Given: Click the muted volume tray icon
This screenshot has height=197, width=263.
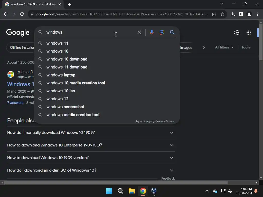Looking at the screenshot, I should (230, 191).
